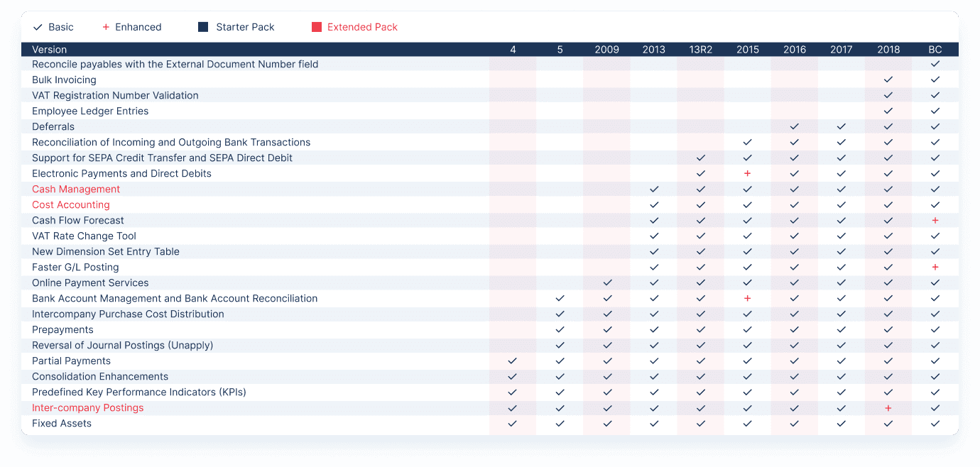
Task: Select the 13R2 version column header
Action: click(x=700, y=49)
